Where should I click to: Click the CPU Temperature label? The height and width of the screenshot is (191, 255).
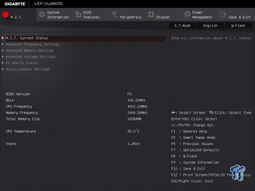pyautogui.click(x=21, y=131)
